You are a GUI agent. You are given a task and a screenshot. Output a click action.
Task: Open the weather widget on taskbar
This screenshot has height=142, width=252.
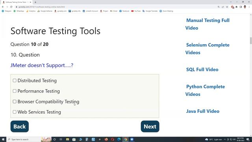(x=213, y=139)
